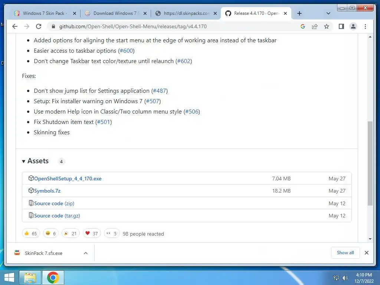The width and height of the screenshot is (380, 285).
Task: Click the laugh reaction 6
Action: pos(50,233)
